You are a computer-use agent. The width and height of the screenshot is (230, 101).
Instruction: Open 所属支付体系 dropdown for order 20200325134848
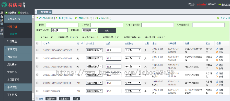coord(94,50)
